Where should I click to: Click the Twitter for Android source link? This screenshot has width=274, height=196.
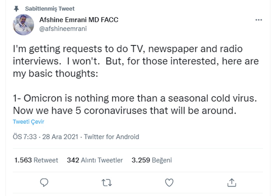(x=112, y=137)
